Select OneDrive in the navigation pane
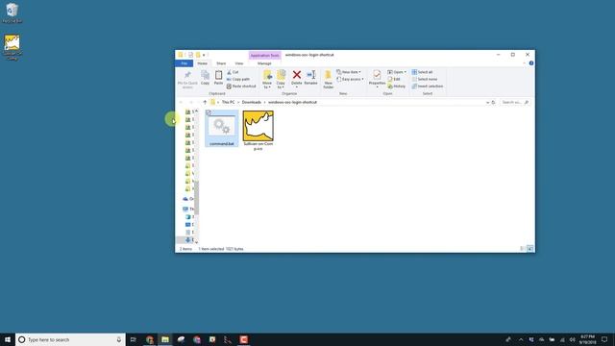This screenshot has height=346, width=615. pyautogui.click(x=188, y=199)
